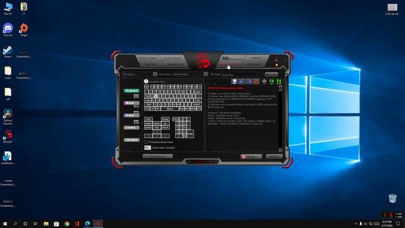Viewport: 405px width, 228px height.
Task: Click the last green mouse icon in macro toolbar
Action: tap(278, 82)
